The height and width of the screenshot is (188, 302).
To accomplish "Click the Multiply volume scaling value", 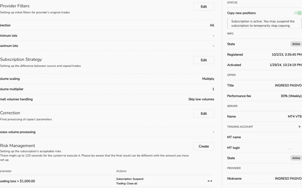I will click(208, 79).
